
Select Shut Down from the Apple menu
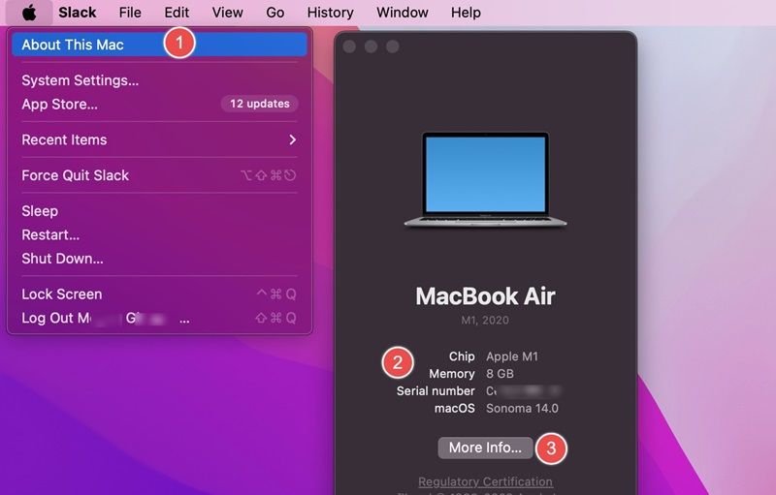point(159,259)
